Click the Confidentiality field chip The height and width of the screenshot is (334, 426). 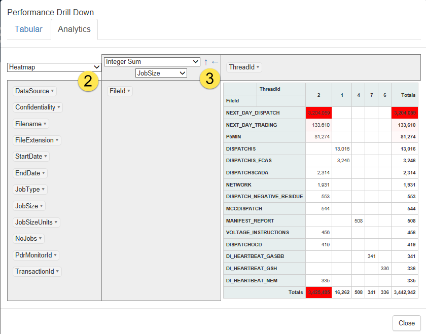pyautogui.click(x=35, y=107)
